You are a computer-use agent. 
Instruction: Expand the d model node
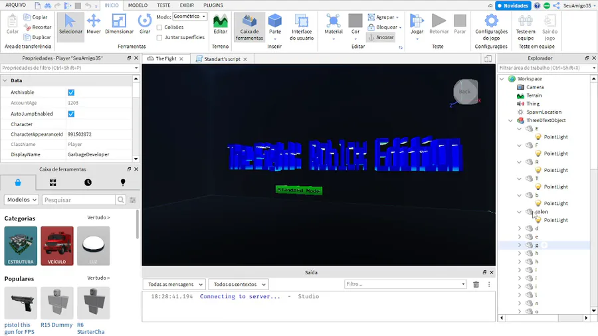coord(519,228)
